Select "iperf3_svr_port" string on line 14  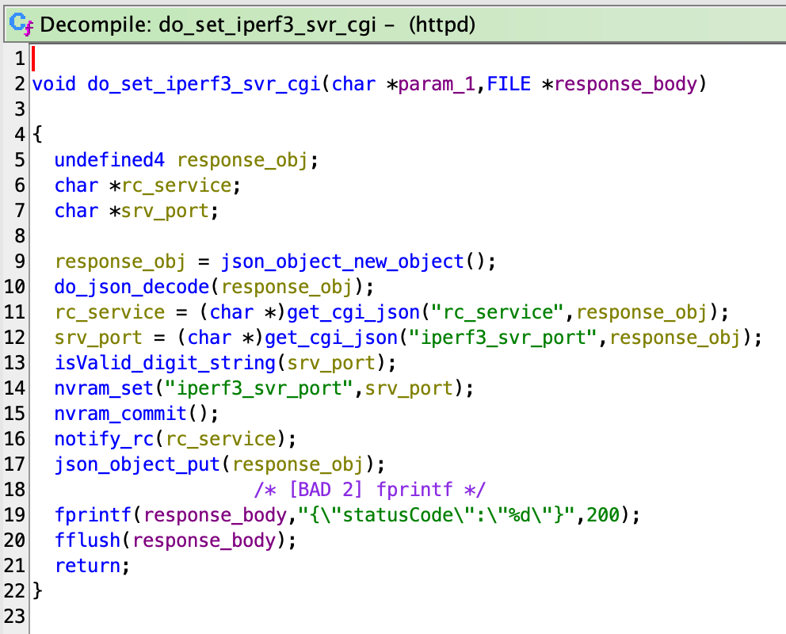pos(258,388)
